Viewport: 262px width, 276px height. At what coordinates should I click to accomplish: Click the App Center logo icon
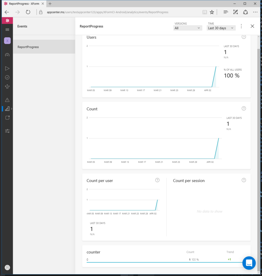pos(7,21)
